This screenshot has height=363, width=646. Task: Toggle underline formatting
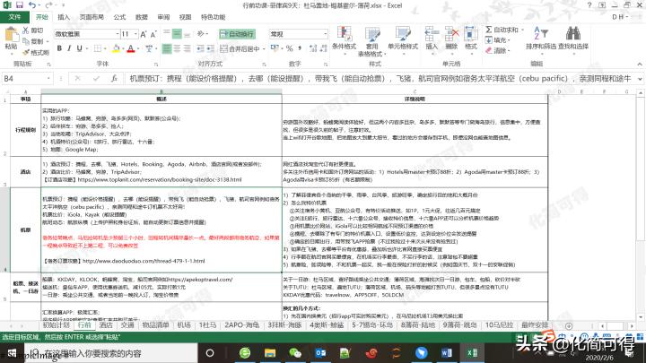pos(79,48)
